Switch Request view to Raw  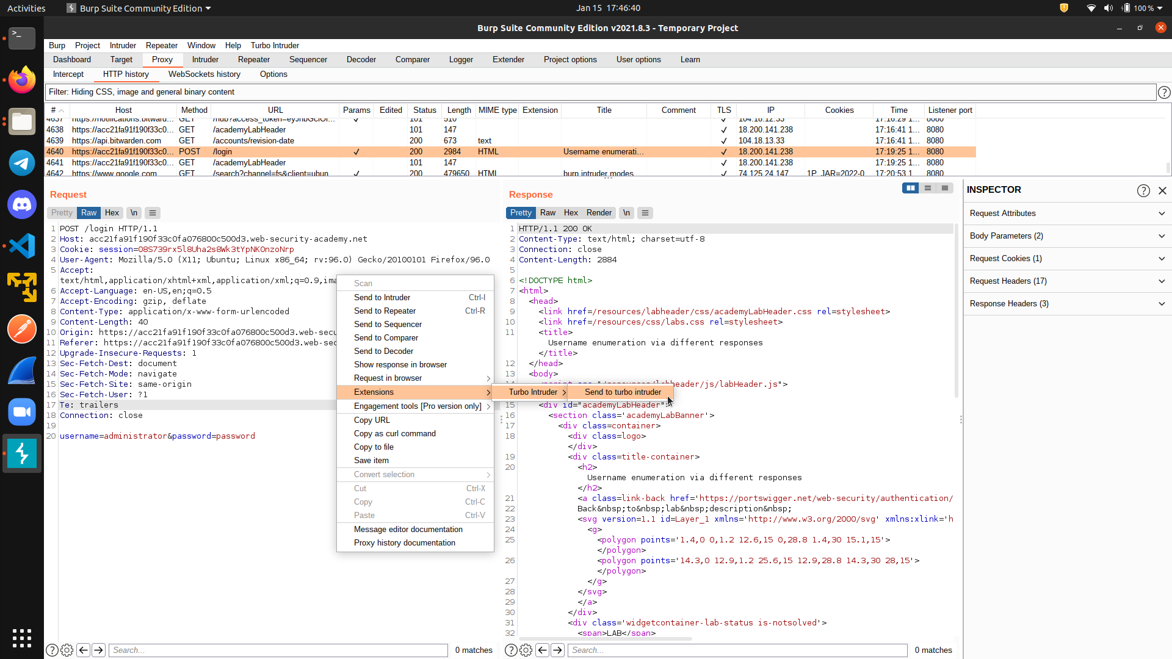coord(89,213)
